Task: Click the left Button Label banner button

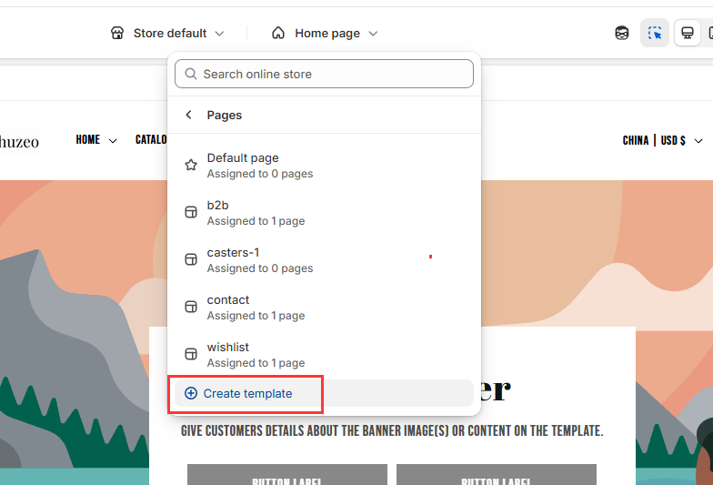Action: pyautogui.click(x=286, y=475)
